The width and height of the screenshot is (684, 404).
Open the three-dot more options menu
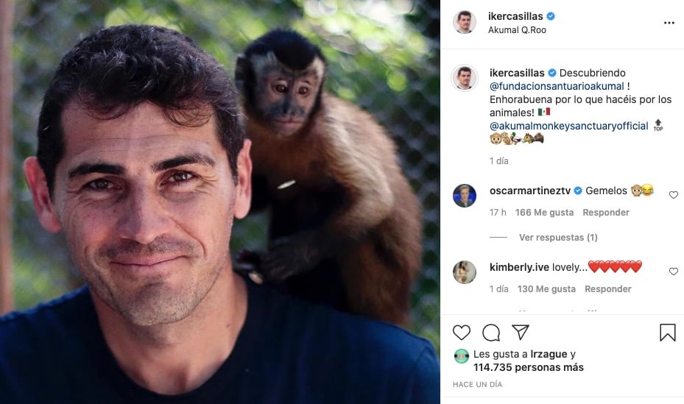tap(669, 23)
